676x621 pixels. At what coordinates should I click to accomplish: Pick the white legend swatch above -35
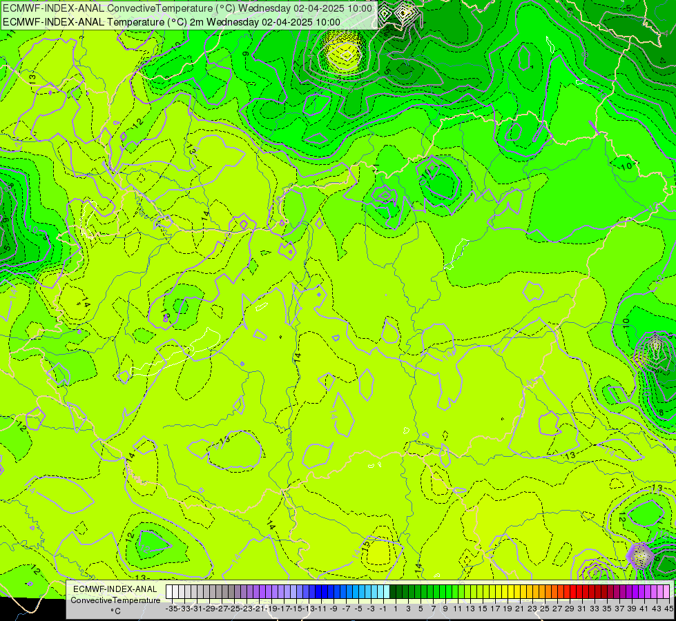pos(169,591)
